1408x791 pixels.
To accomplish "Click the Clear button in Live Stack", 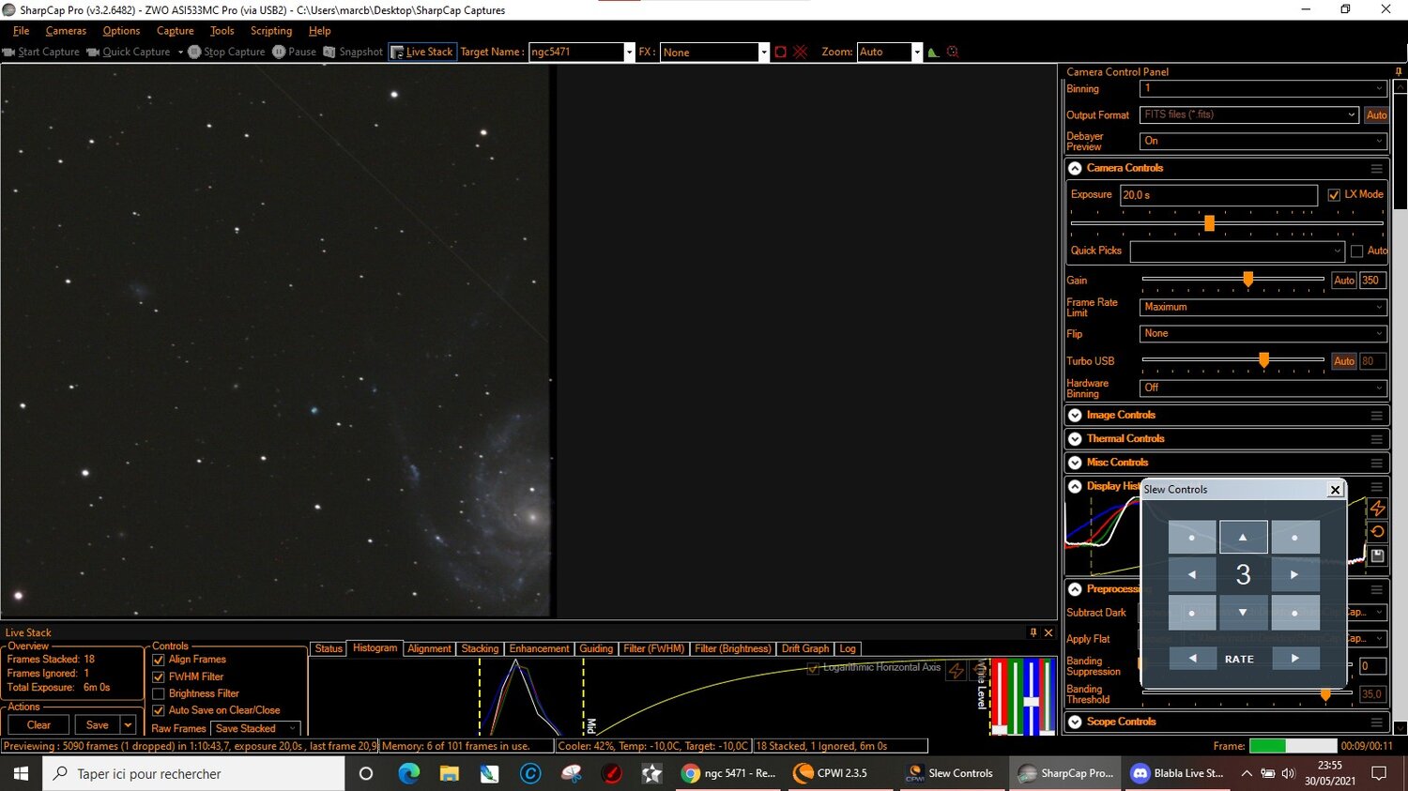I will [38, 725].
